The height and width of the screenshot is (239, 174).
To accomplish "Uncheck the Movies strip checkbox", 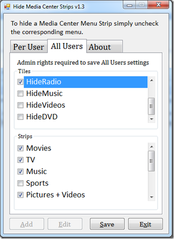I will click(21, 148).
